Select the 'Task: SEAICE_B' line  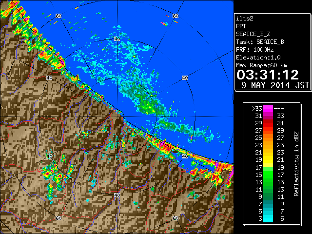click(260, 42)
